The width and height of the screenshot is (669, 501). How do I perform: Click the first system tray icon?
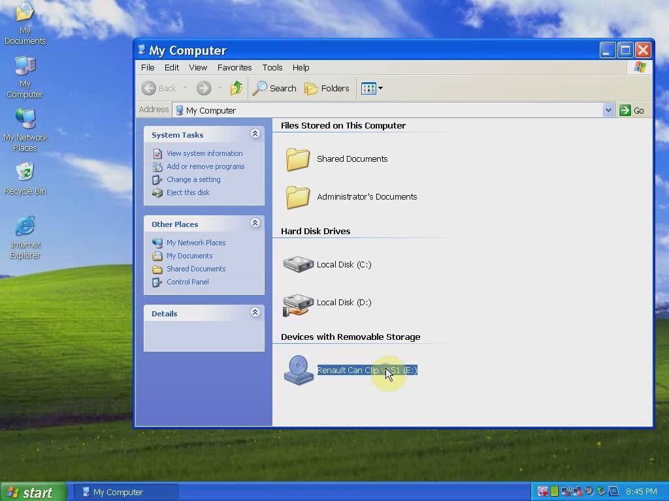542,492
